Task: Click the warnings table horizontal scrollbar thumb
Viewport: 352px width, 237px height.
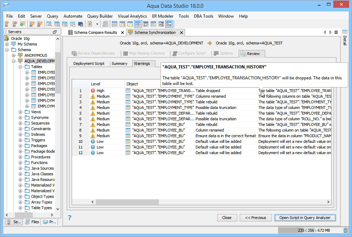Action: 127,202
